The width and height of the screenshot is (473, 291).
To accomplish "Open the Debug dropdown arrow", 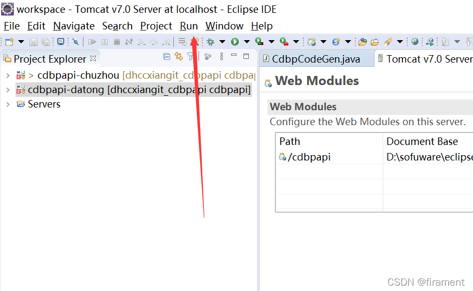I will pos(223,42).
